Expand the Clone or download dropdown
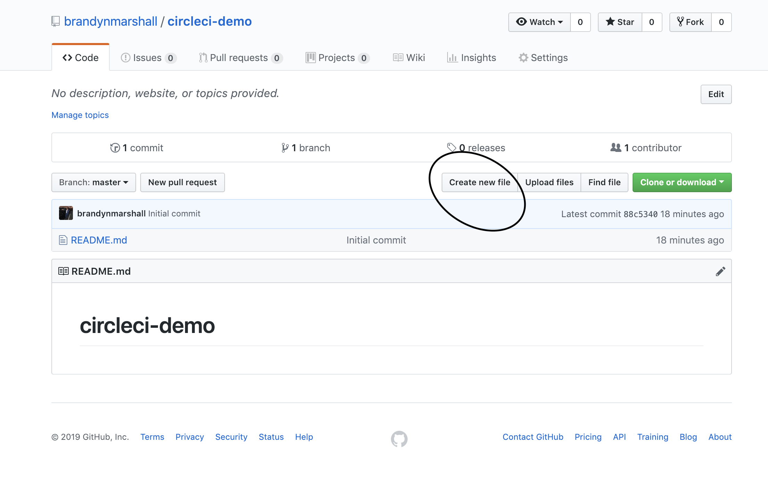 click(x=682, y=182)
